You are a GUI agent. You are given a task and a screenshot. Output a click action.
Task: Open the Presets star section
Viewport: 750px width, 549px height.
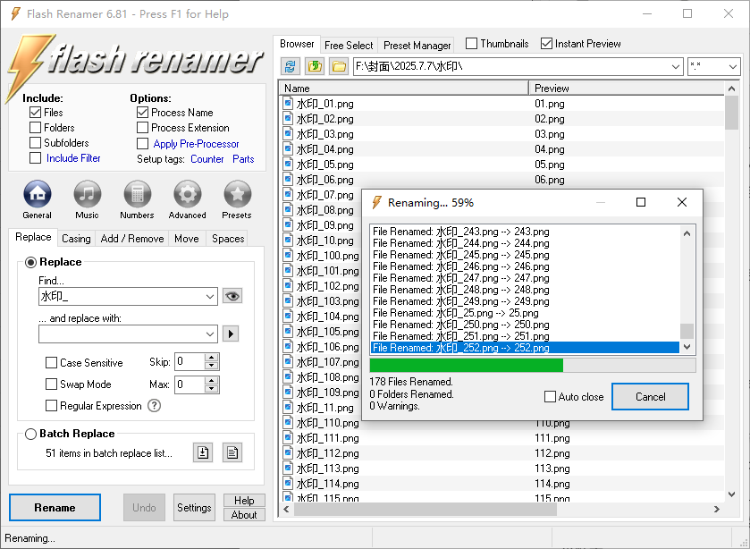pos(237,194)
